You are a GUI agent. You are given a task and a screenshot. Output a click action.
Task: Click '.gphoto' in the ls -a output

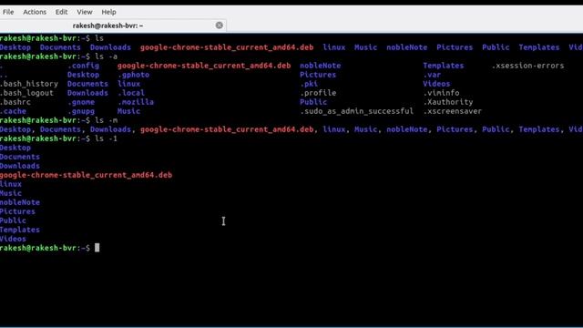[x=134, y=75]
